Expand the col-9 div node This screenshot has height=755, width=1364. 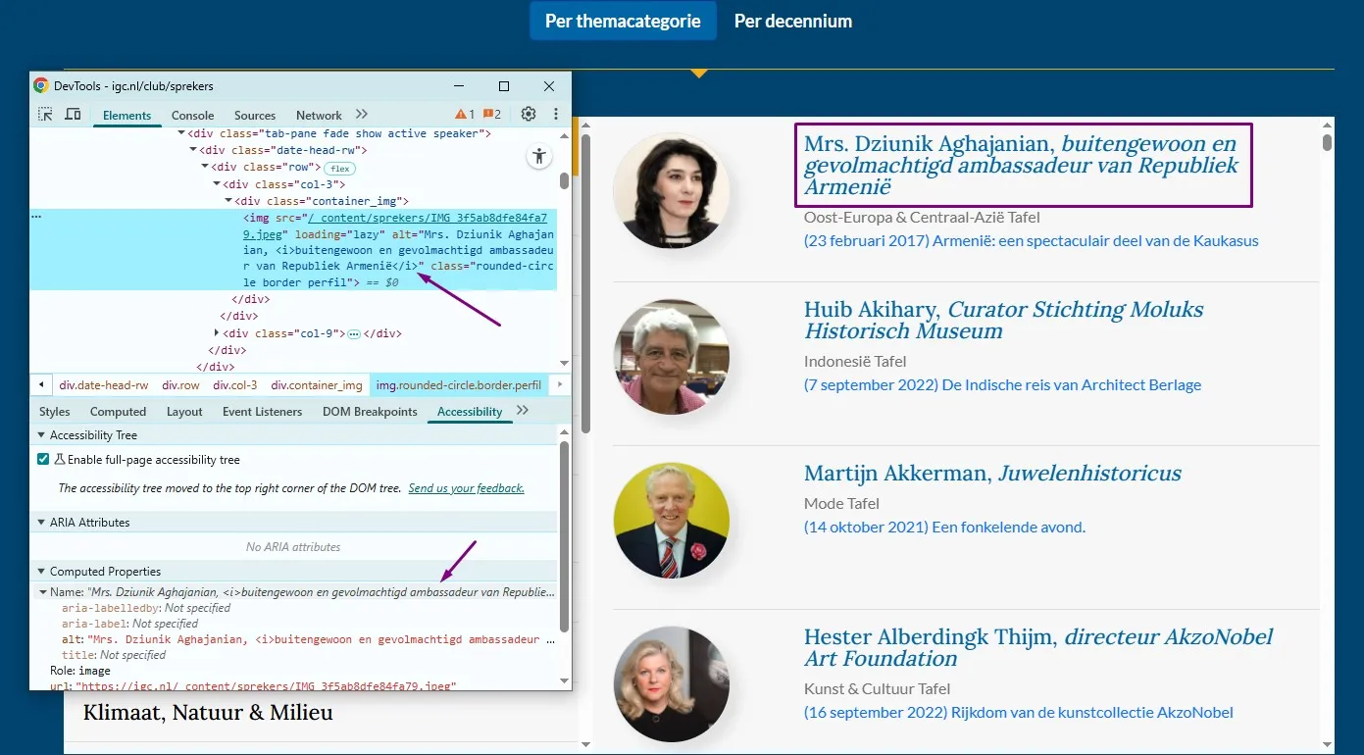click(x=218, y=333)
